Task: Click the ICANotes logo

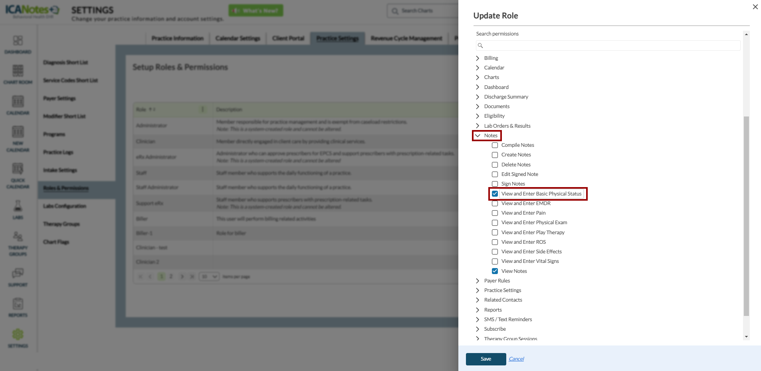Action: [32, 10]
